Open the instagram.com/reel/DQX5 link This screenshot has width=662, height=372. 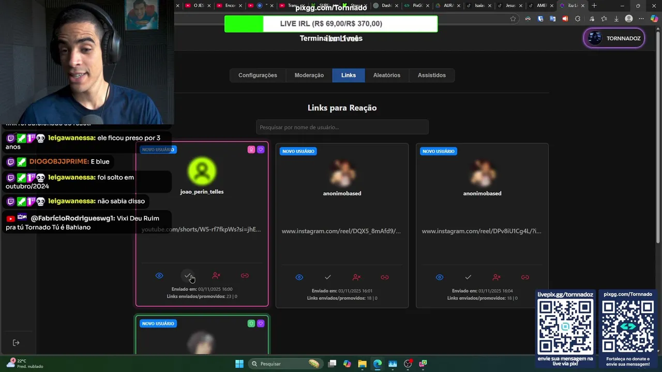(341, 231)
